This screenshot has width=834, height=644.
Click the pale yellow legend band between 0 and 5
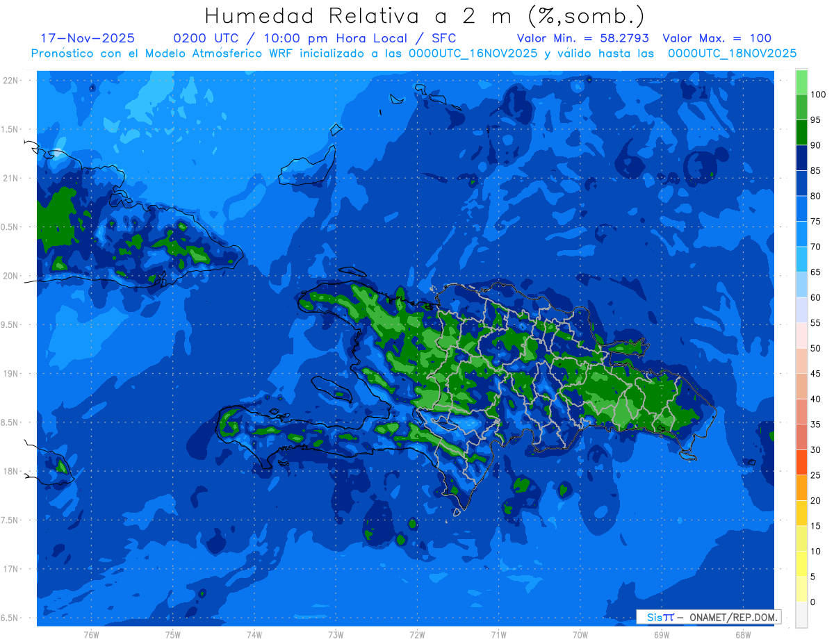[801, 589]
